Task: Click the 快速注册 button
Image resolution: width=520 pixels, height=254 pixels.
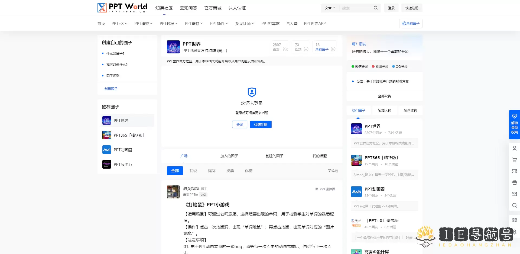Action: (x=261, y=124)
